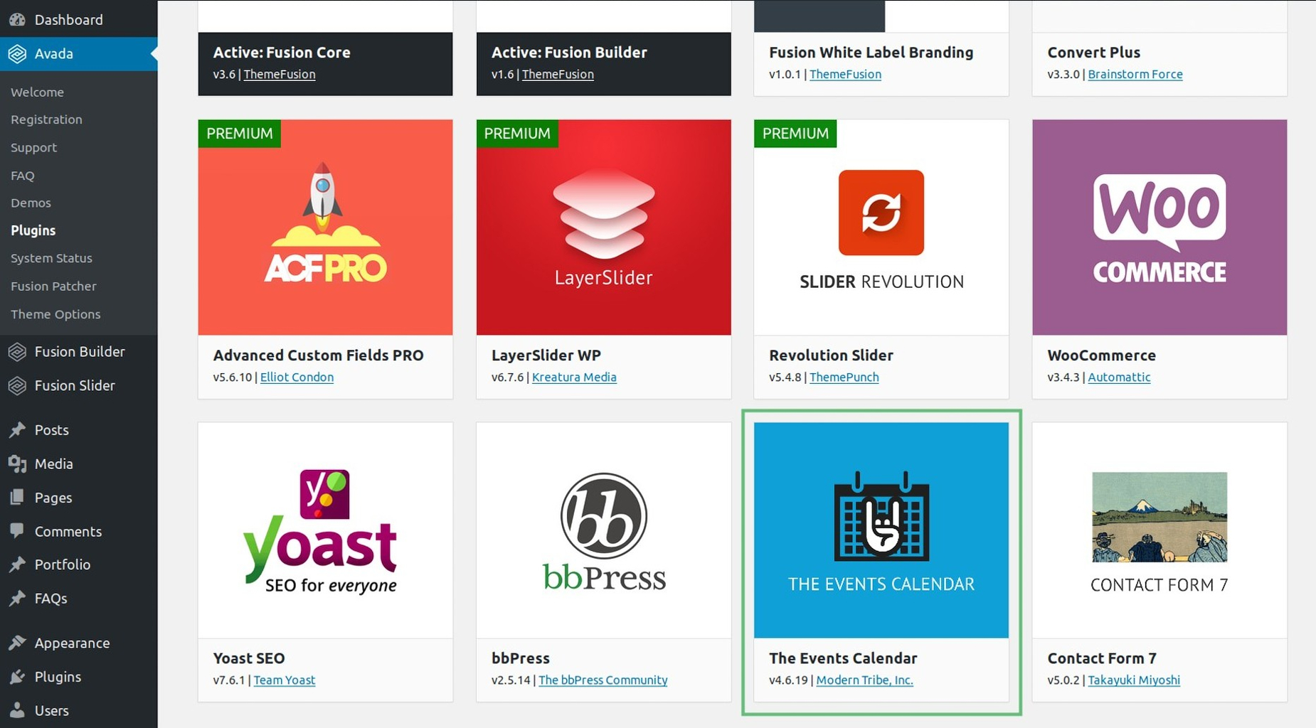
Task: Click the Posts pin icon
Action: pyautogui.click(x=17, y=429)
